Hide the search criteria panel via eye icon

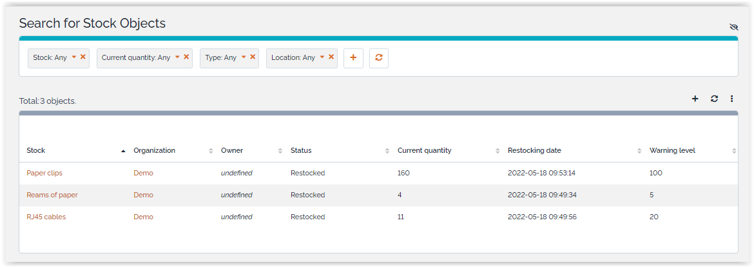[x=733, y=27]
